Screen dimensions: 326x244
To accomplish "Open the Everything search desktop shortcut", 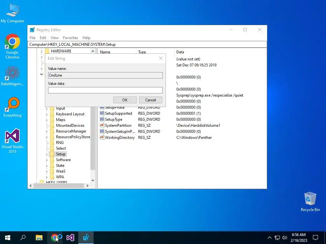I will 12,107.
